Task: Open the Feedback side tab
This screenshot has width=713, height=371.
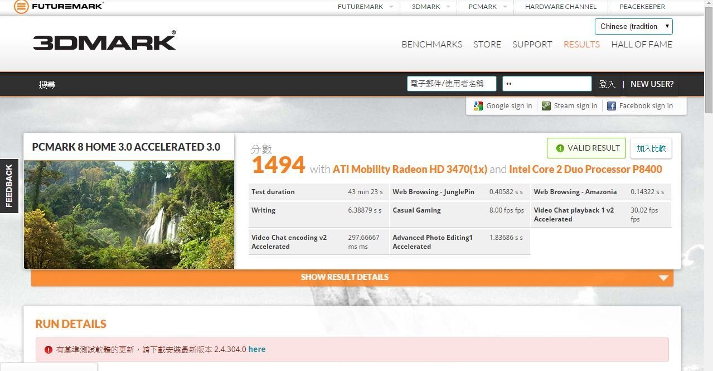Action: (9, 186)
